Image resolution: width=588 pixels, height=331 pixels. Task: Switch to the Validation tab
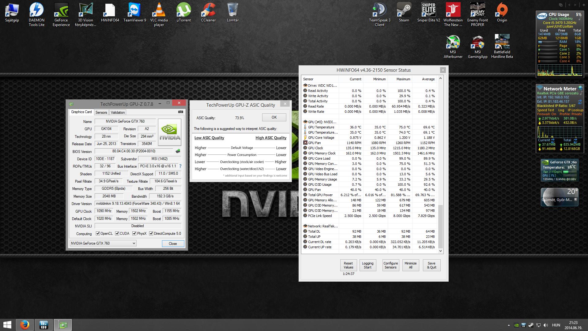[118, 112]
